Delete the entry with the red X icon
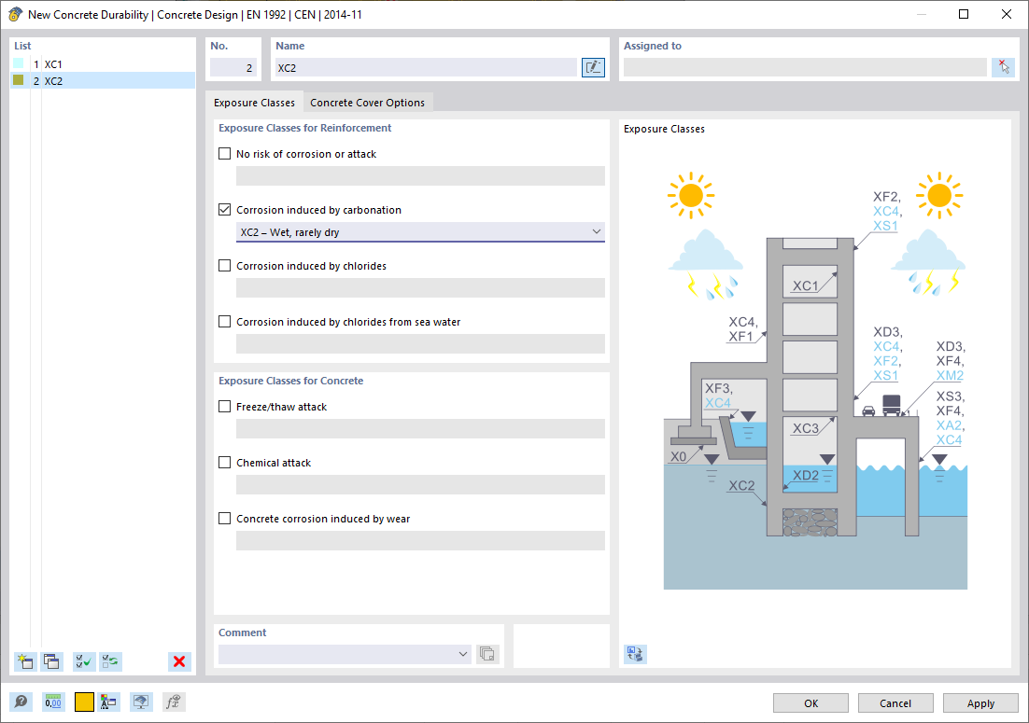The height and width of the screenshot is (723, 1029). 179,661
